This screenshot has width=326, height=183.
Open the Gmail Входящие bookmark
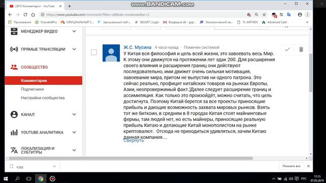pyautogui.click(x=179, y=22)
